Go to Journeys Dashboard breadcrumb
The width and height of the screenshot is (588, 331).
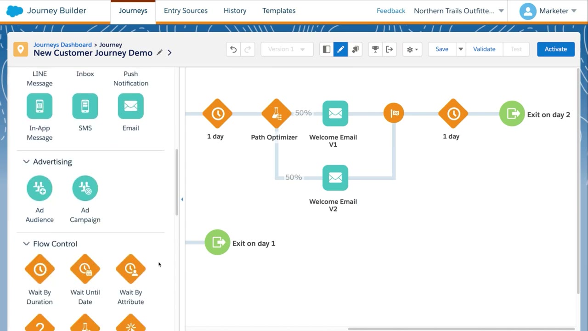(62, 45)
